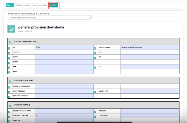The height and width of the screenshot is (123, 187).
Task: Click the 'Project ID 5120' subtitle text
Action: click(25, 31)
